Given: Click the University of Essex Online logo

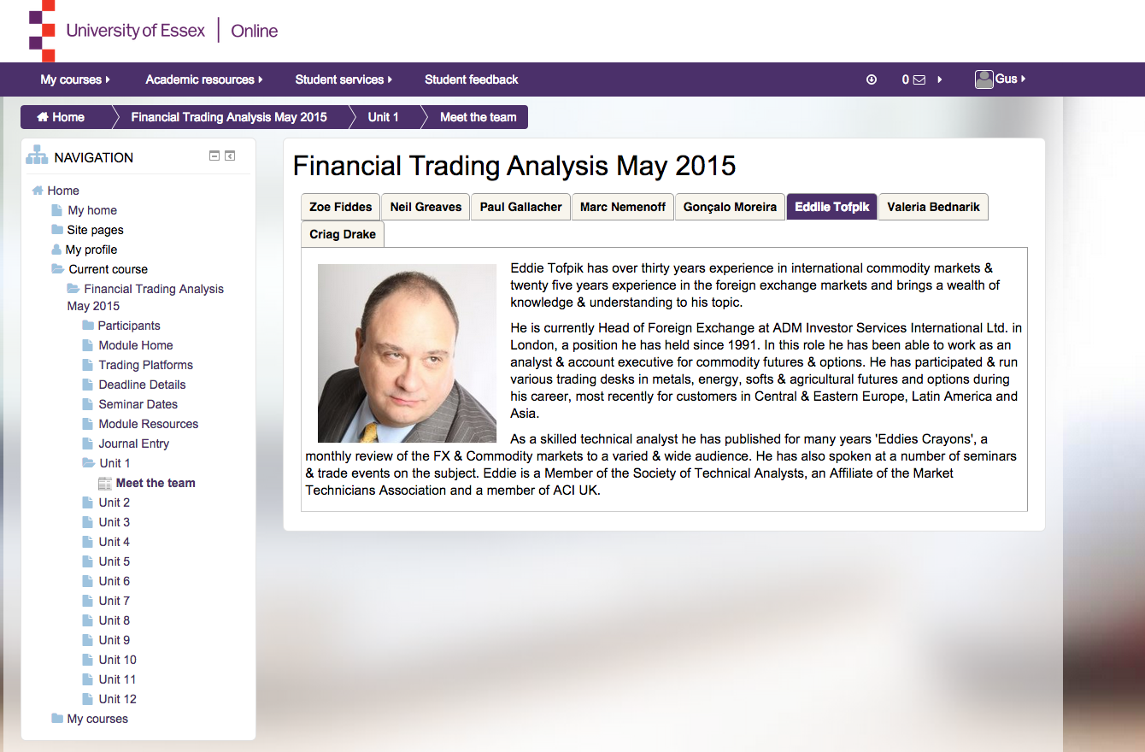Looking at the screenshot, I should click(x=154, y=32).
